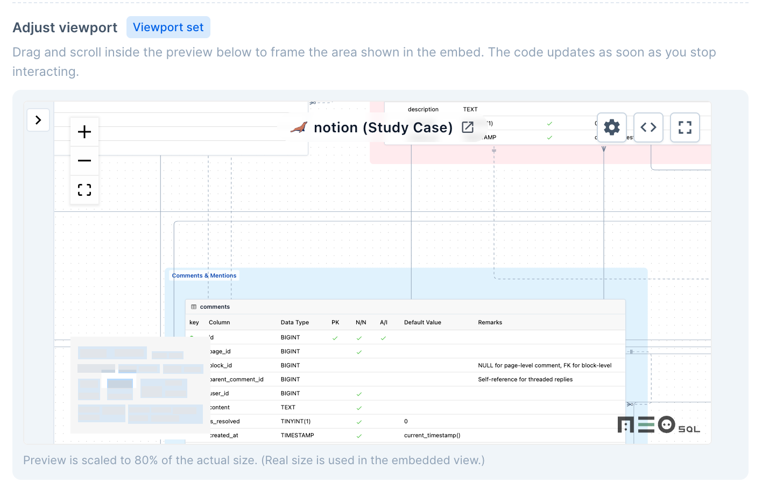762x497 pixels.
Task: Select the content column row
Action: [405, 407]
